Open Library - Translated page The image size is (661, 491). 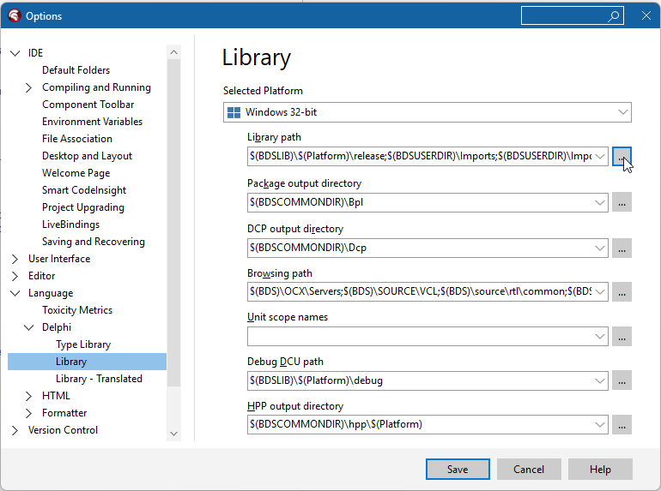click(x=99, y=379)
